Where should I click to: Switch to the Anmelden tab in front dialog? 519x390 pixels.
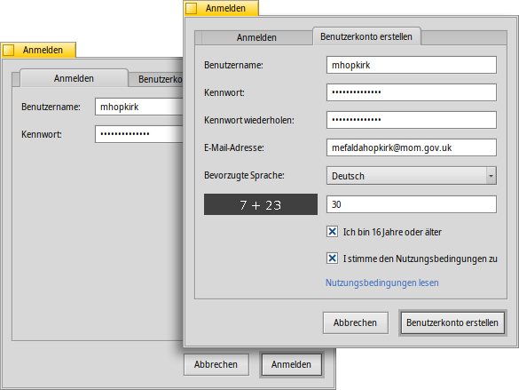click(256, 37)
